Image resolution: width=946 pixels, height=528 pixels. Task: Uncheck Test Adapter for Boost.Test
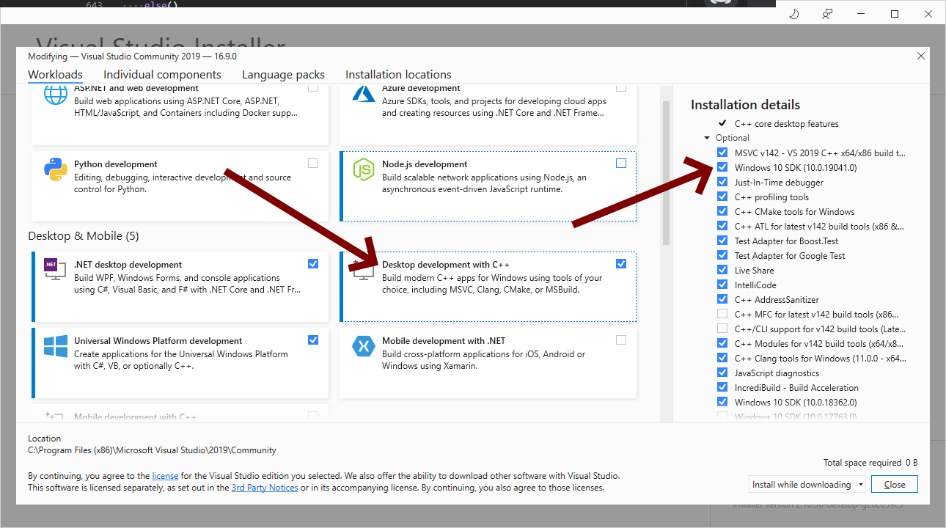[722, 241]
